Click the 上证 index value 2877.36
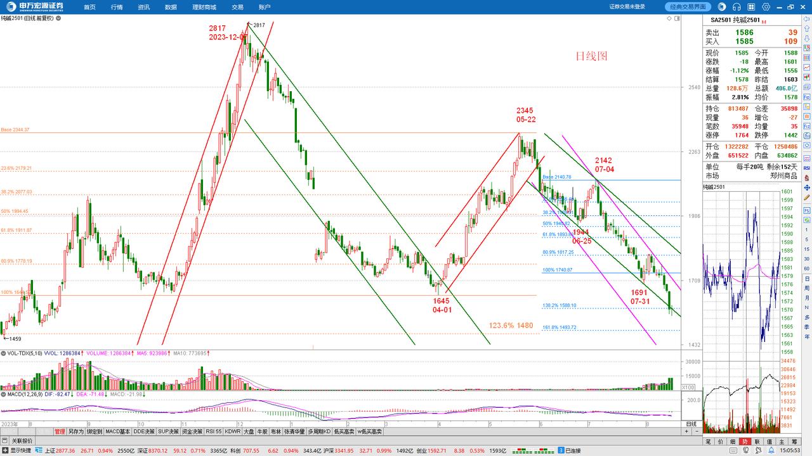This screenshot has width=812, height=456. coord(65,450)
